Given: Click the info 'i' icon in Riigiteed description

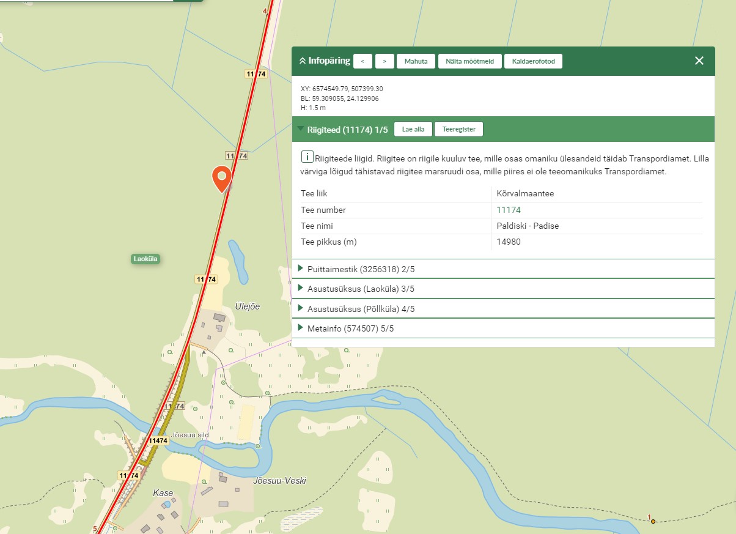Looking at the screenshot, I should coord(308,157).
